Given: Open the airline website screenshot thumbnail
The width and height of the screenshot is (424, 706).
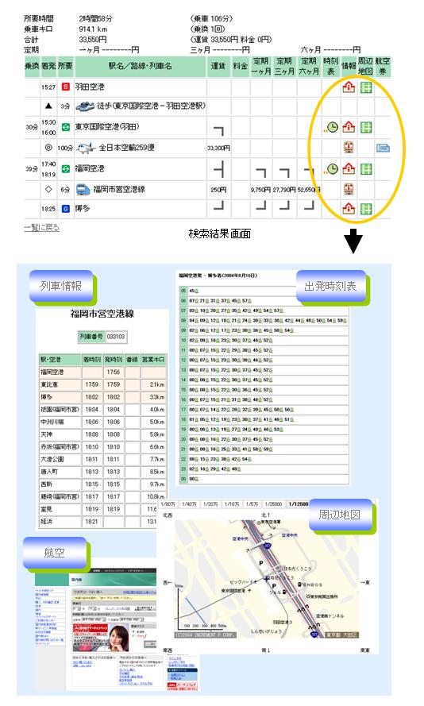Looking at the screenshot, I should pyautogui.click(x=116, y=630).
